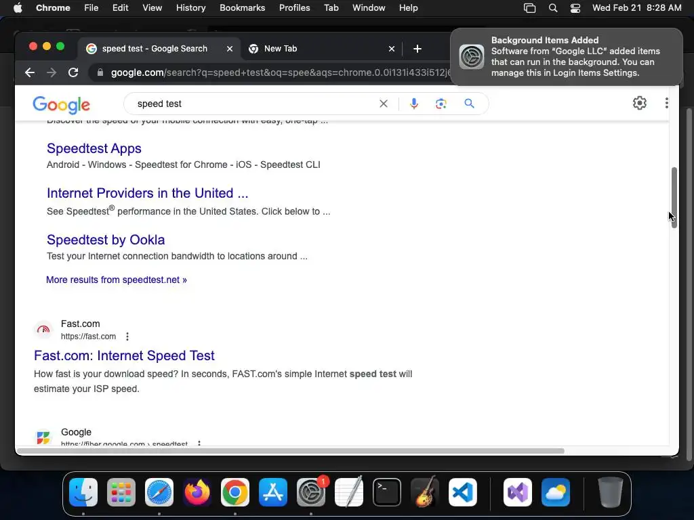Click the https://fast.com URL text
Viewport: 694px width, 520px height.
click(88, 337)
